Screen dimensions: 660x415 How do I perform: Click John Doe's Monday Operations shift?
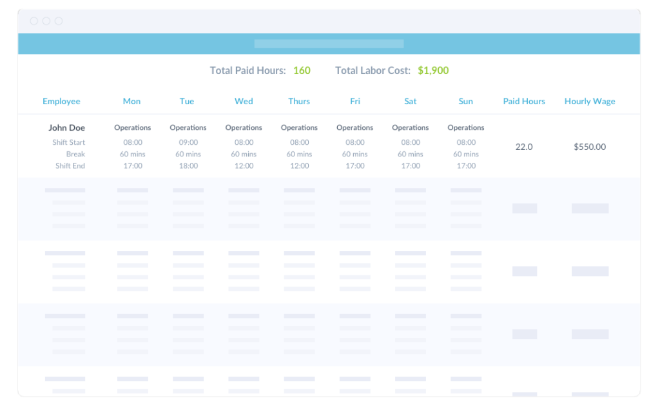(x=132, y=127)
